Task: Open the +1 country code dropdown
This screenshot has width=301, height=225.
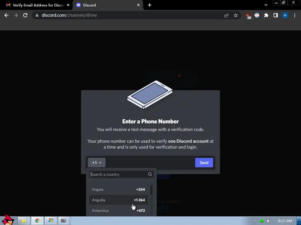Action: coord(96,163)
